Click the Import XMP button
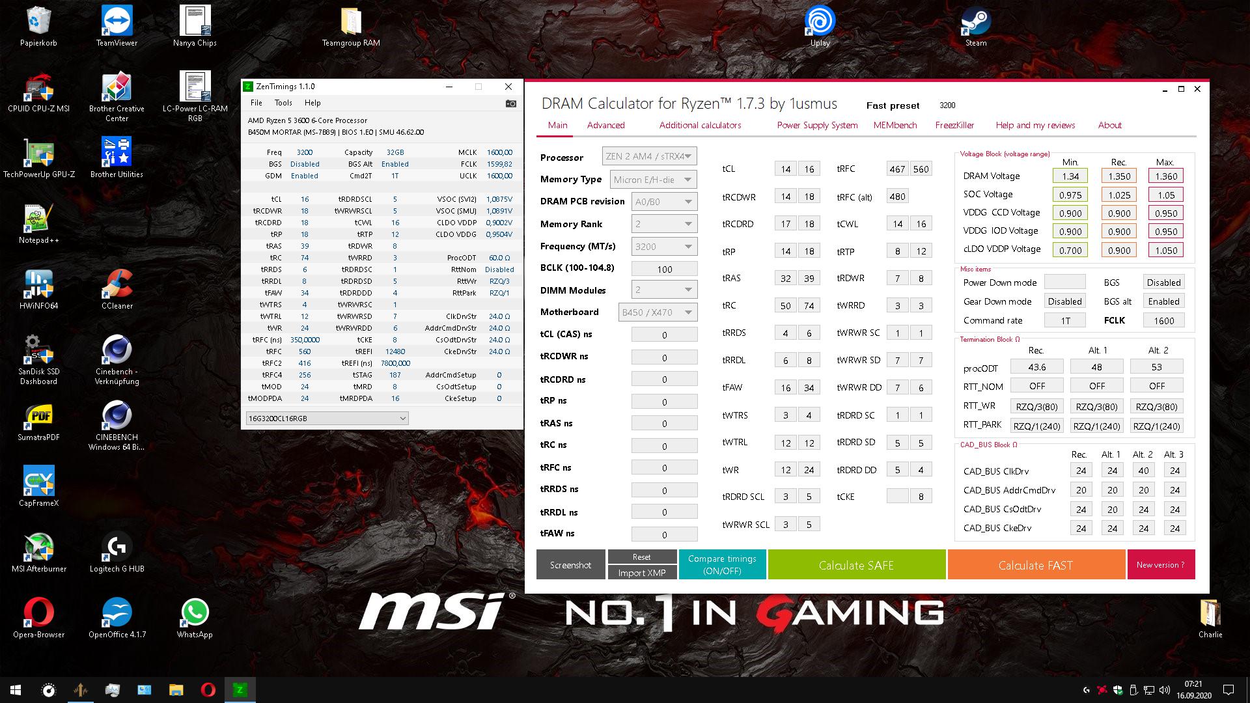This screenshot has height=703, width=1250. click(641, 573)
